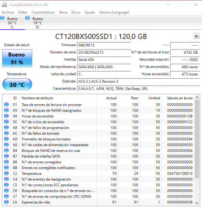Open the Características menu
Screen dimensions: 202x208
[x=43, y=12]
